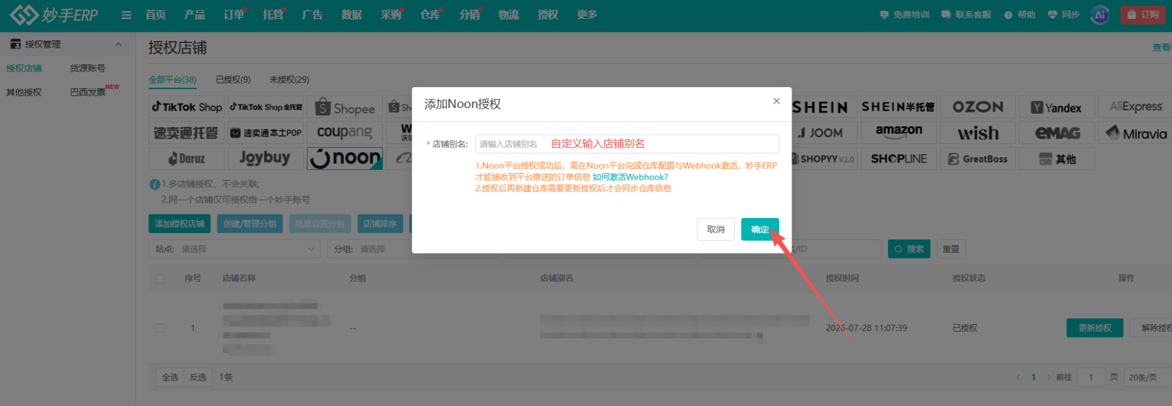Viewport: 1172px width, 406px height.
Task: Select the wish platform logo
Action: [x=978, y=133]
